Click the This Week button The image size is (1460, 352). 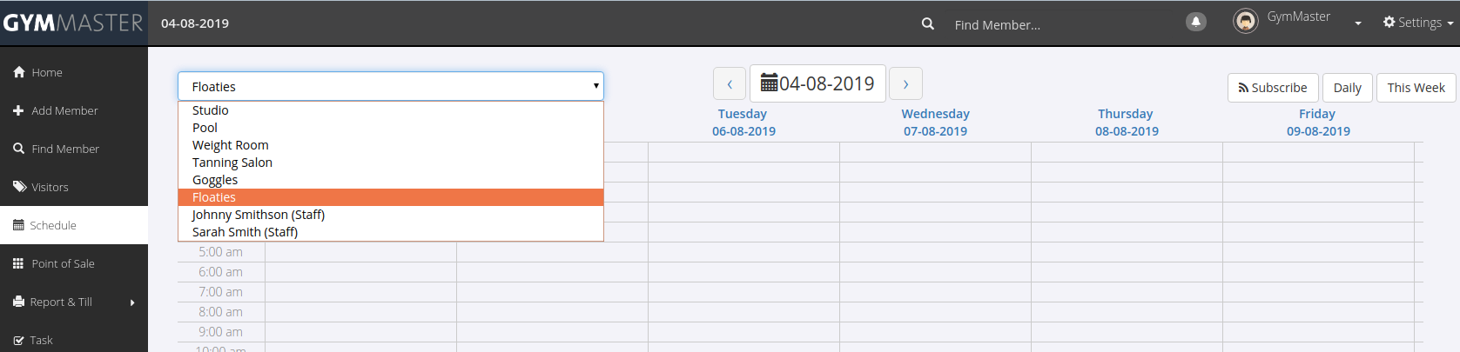click(x=1416, y=88)
